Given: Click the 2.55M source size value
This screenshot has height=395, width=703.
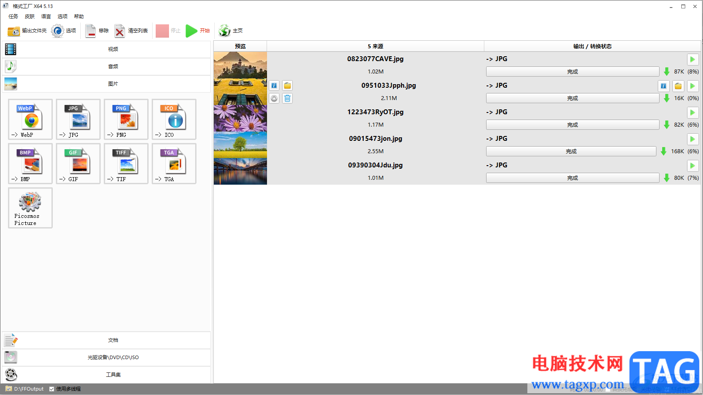Looking at the screenshot, I should tap(376, 151).
